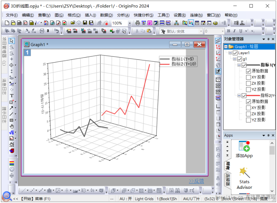This screenshot has width=277, height=203.
Task: Click the magnifier start menu search icon
Action: pos(7,196)
